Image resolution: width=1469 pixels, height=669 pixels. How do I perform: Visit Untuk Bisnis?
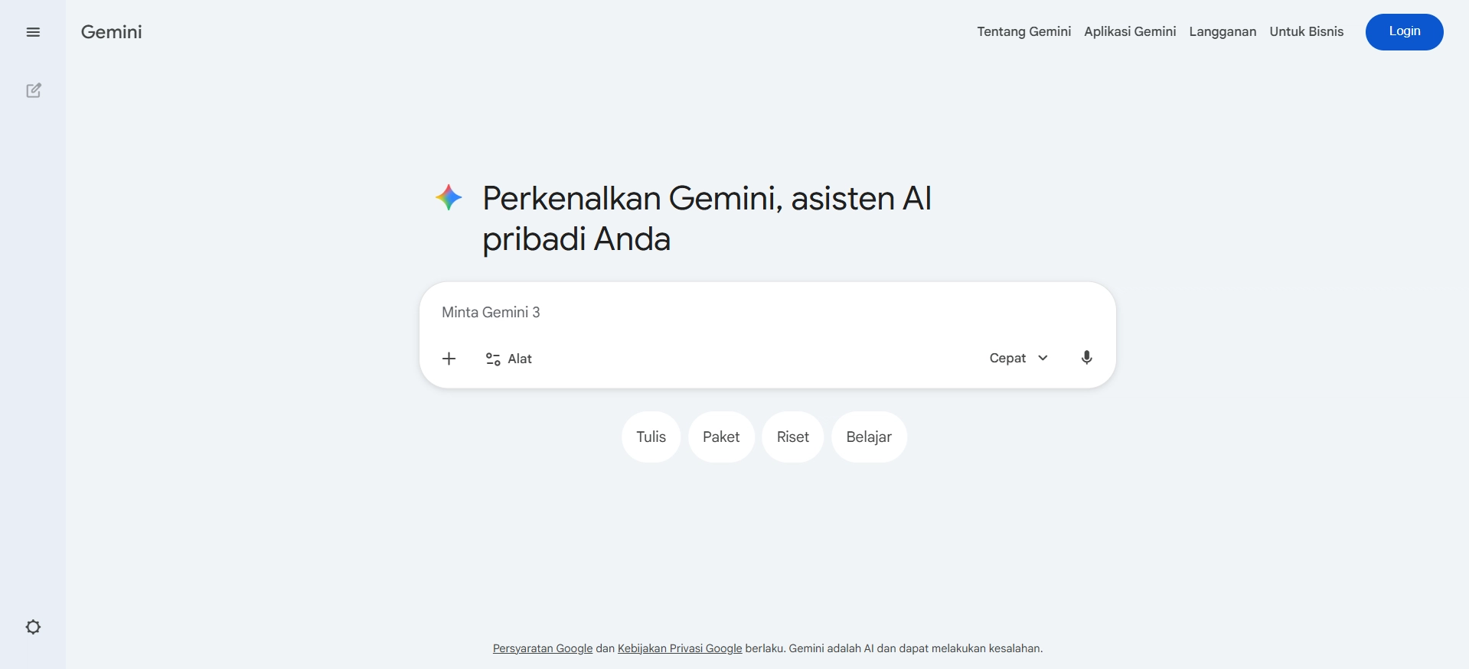1306,31
